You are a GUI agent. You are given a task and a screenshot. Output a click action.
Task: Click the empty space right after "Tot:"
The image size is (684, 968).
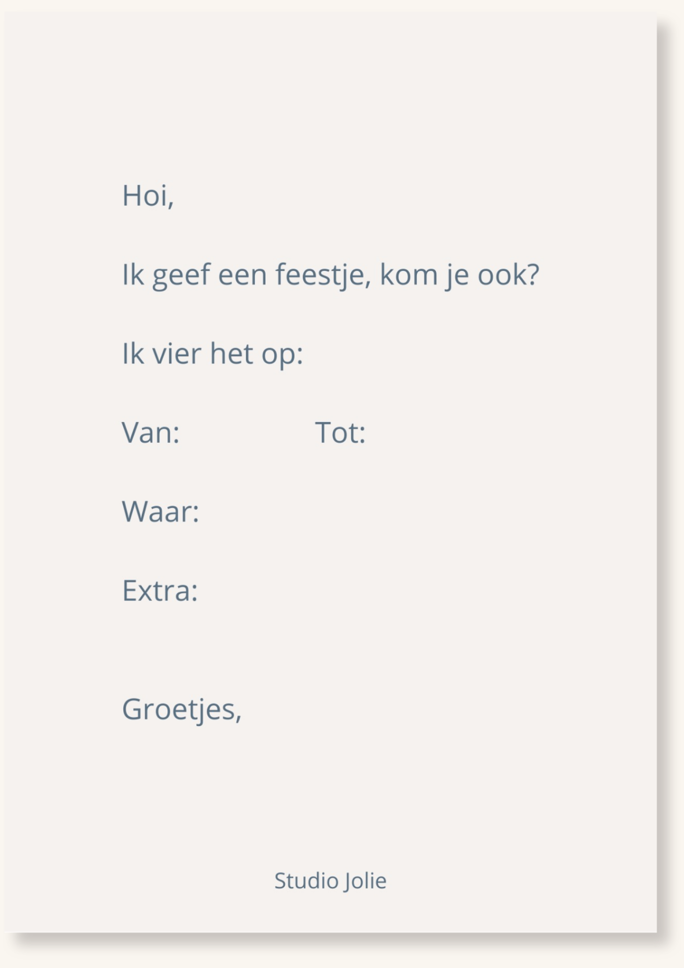460,433
